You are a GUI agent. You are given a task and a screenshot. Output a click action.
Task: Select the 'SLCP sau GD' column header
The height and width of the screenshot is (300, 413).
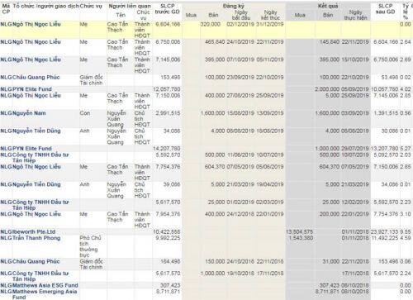385,9
